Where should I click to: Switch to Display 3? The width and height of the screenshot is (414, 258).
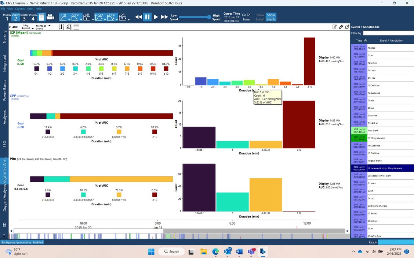point(24,17)
